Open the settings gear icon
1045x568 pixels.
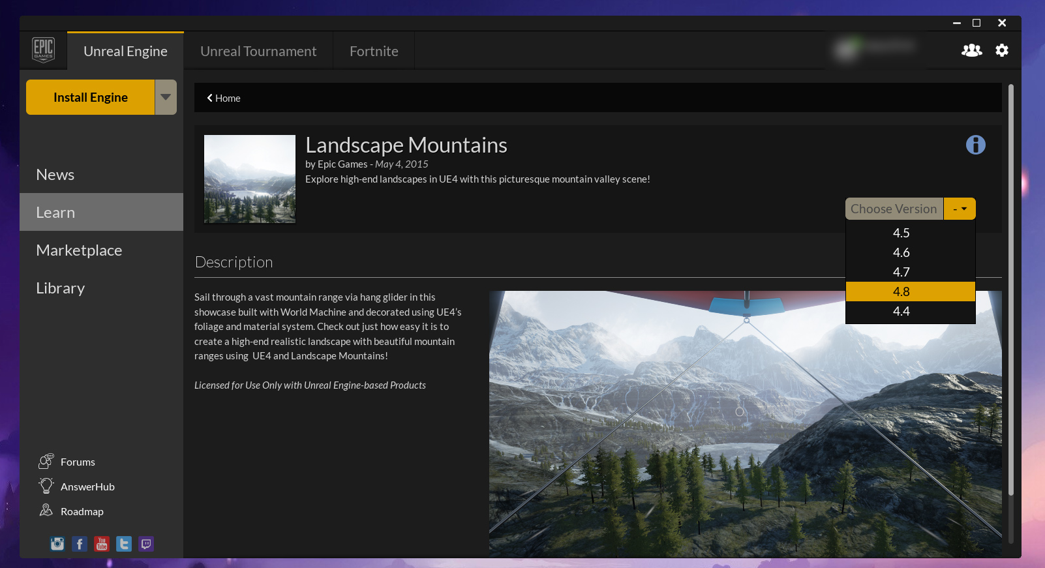(1002, 50)
